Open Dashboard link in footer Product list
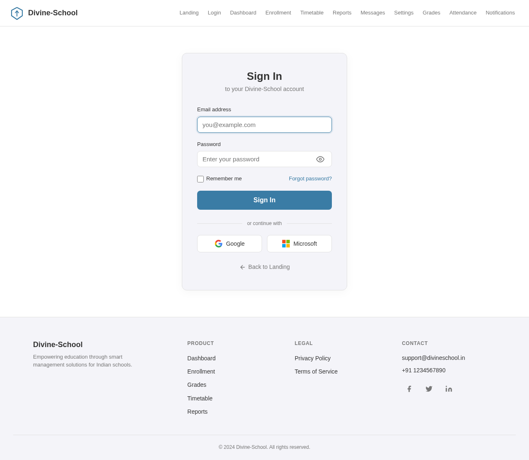This screenshot has height=460, width=529. point(201,358)
